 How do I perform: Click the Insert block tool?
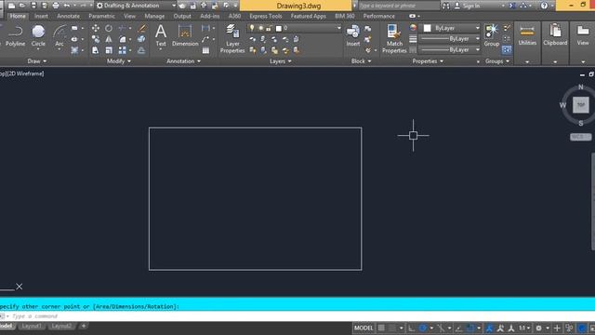pos(353,36)
